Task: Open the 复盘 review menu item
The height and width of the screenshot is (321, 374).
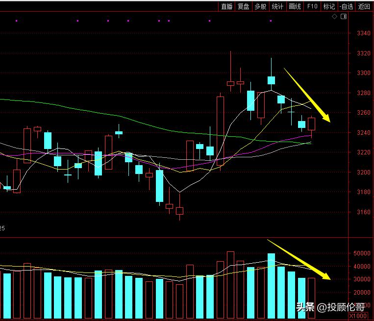Action: tap(244, 6)
